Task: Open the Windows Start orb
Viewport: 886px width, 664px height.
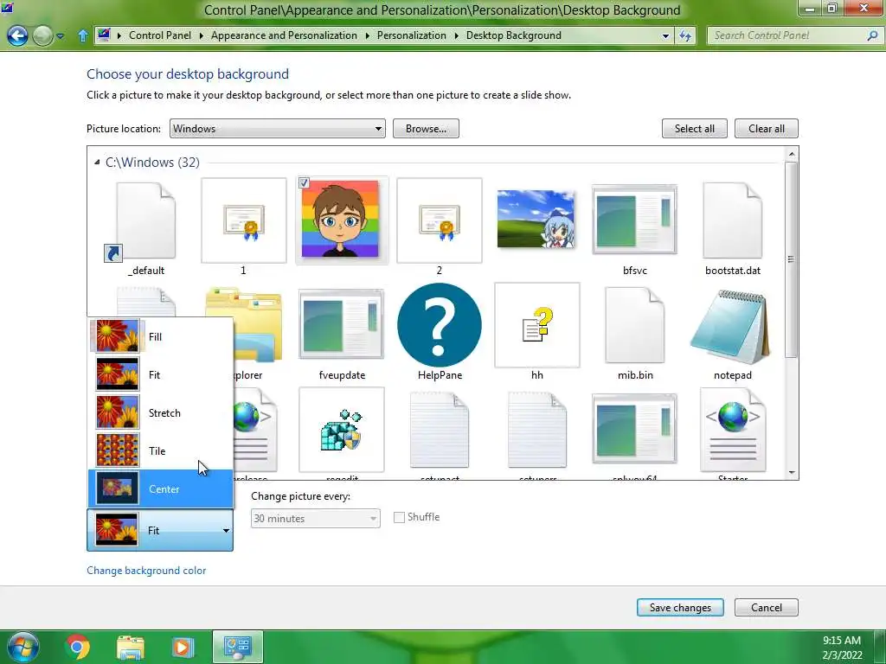Action: tap(23, 647)
